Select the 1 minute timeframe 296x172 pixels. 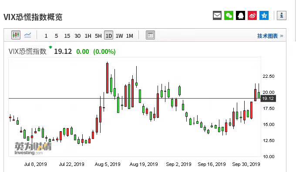click(46, 36)
